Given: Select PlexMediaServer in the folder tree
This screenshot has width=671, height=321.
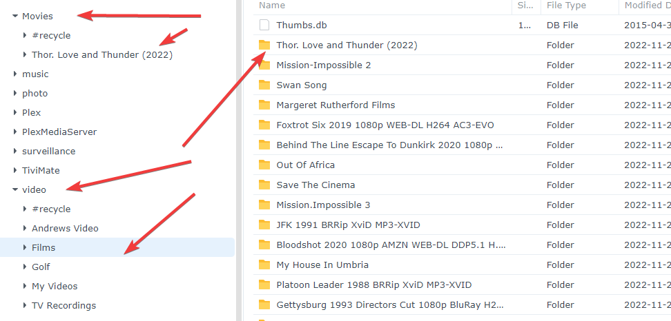Looking at the screenshot, I should (x=59, y=132).
